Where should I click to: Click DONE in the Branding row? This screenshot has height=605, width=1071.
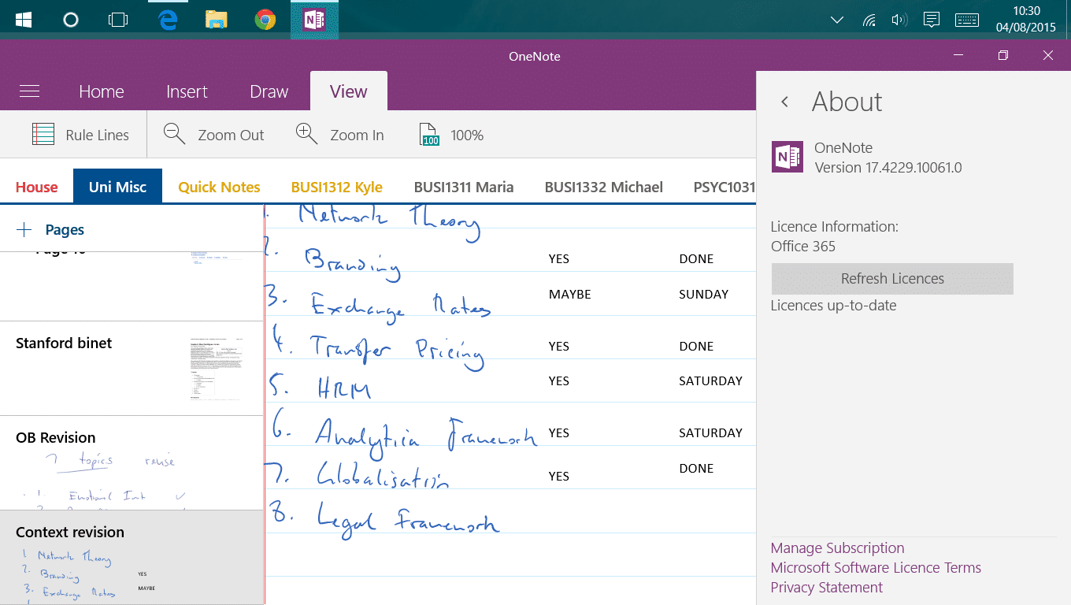point(696,258)
